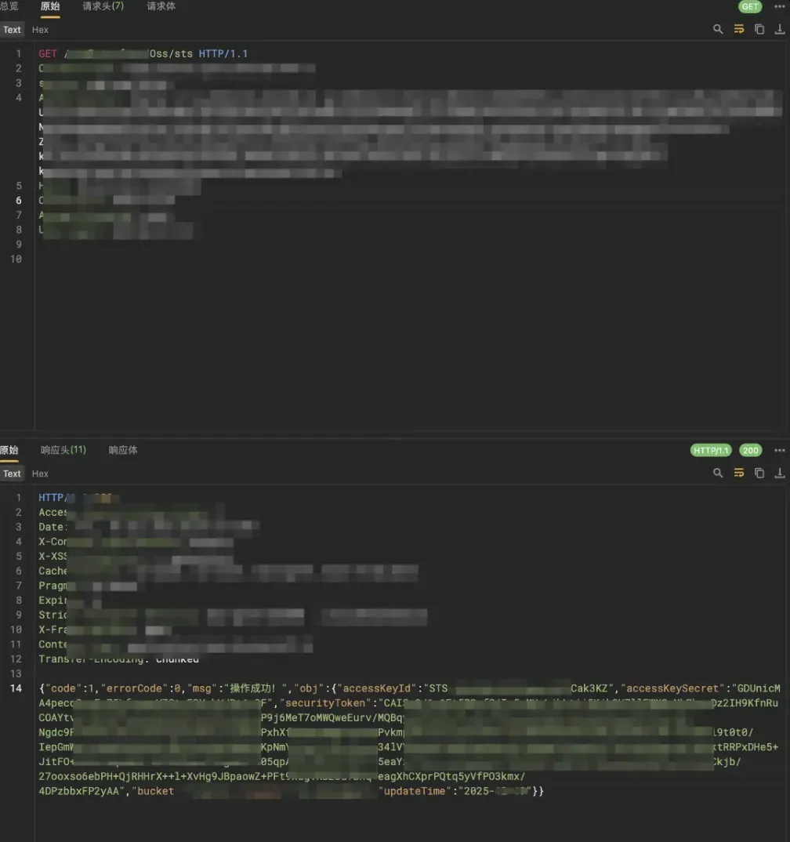Open response panel more options menu

click(x=780, y=451)
